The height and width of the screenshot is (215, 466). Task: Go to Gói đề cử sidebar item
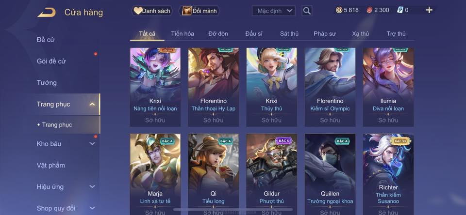click(x=51, y=61)
